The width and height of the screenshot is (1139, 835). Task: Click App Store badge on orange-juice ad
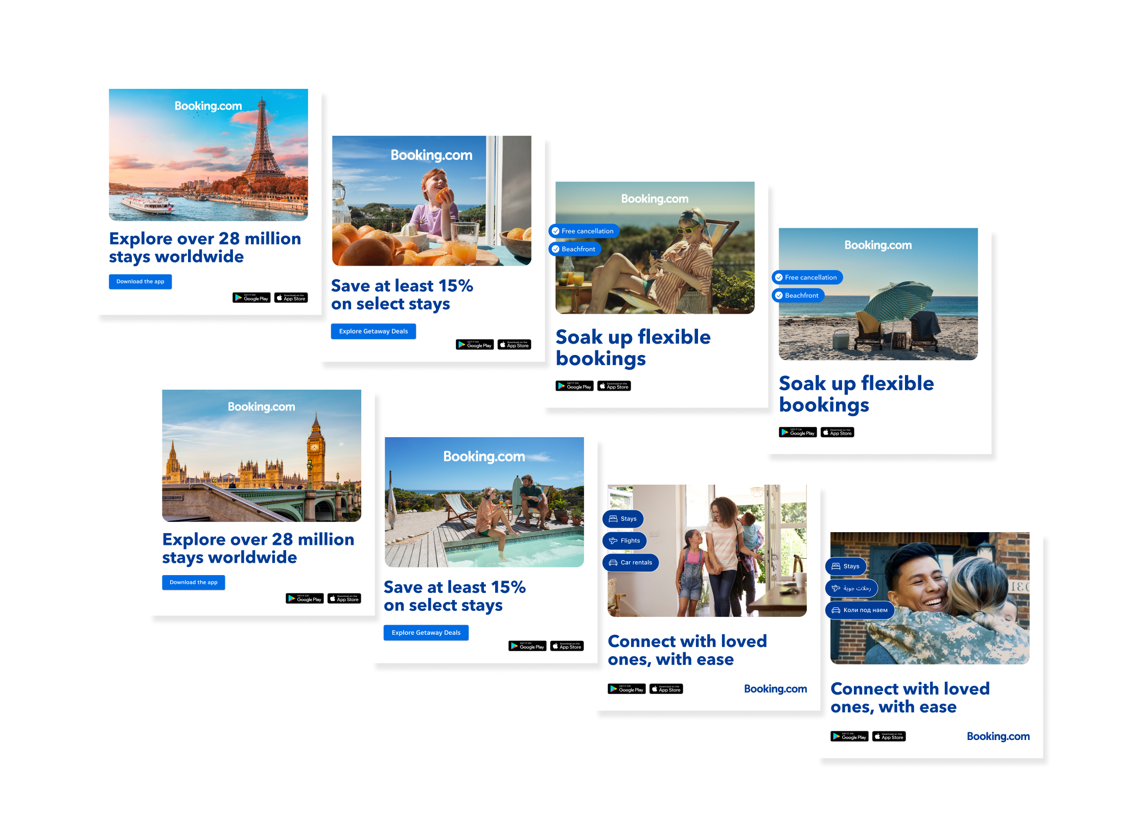514,345
